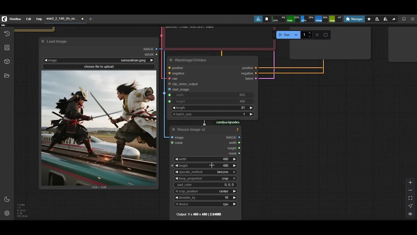
Task: Open the Run options dropdown arrow
Action: pos(296,35)
